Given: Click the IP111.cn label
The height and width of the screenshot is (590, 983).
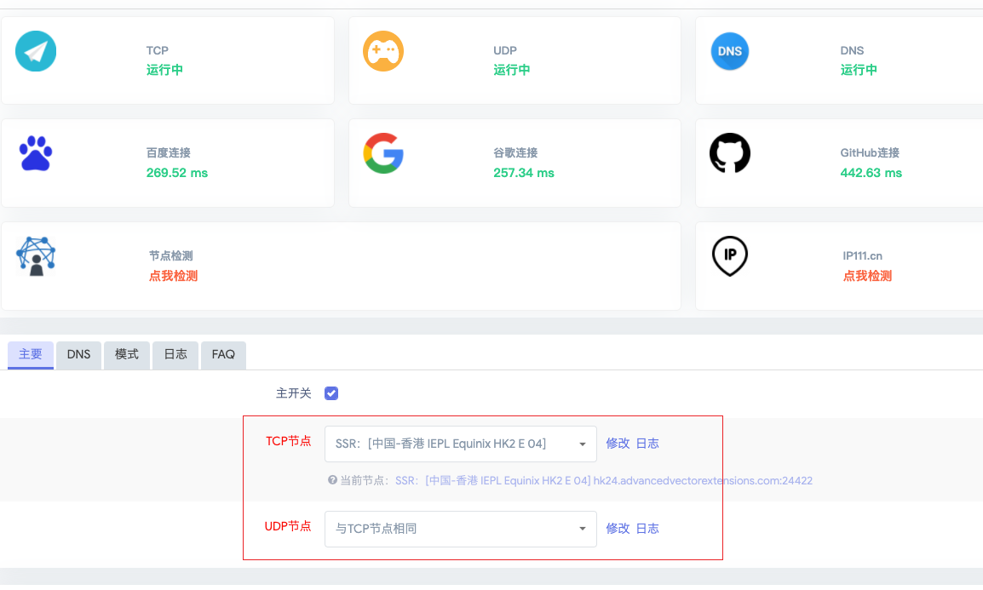Looking at the screenshot, I should point(863,256).
